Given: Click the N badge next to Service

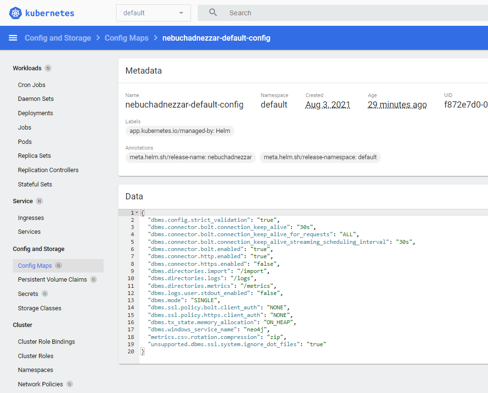Looking at the screenshot, I should [x=39, y=201].
